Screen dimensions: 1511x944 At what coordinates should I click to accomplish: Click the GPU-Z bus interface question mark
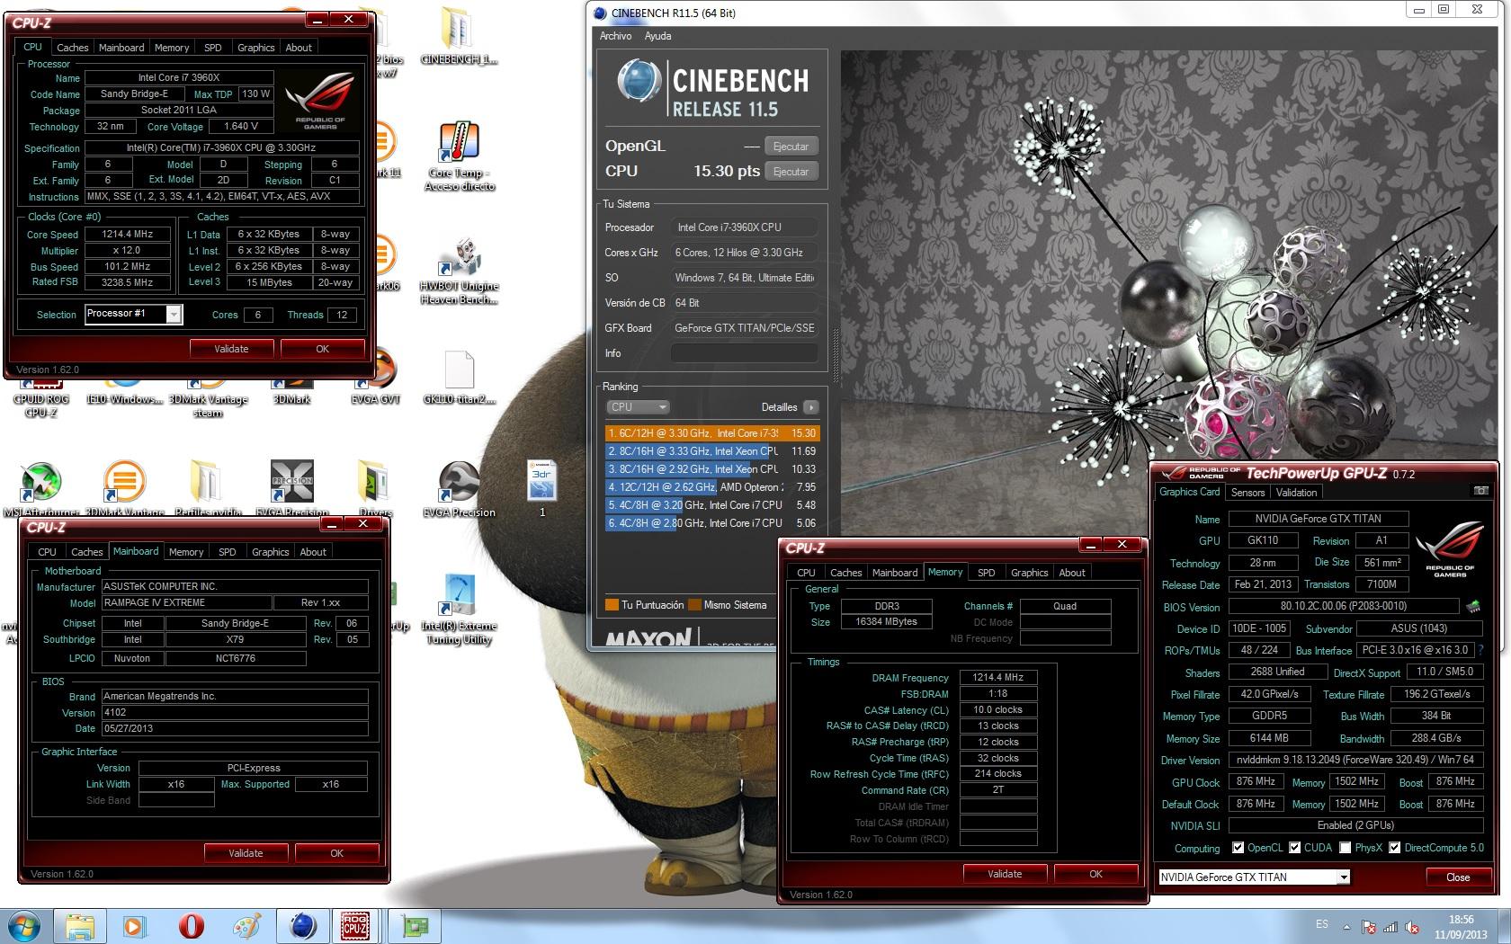click(x=1480, y=650)
